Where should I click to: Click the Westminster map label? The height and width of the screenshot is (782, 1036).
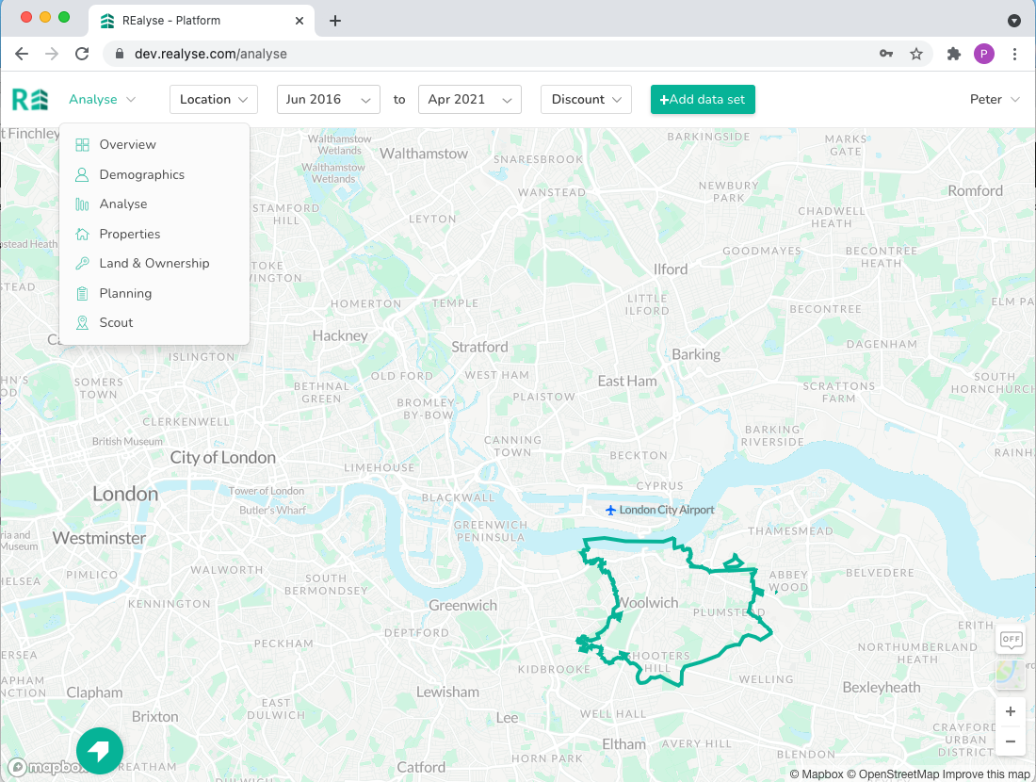pos(99,538)
